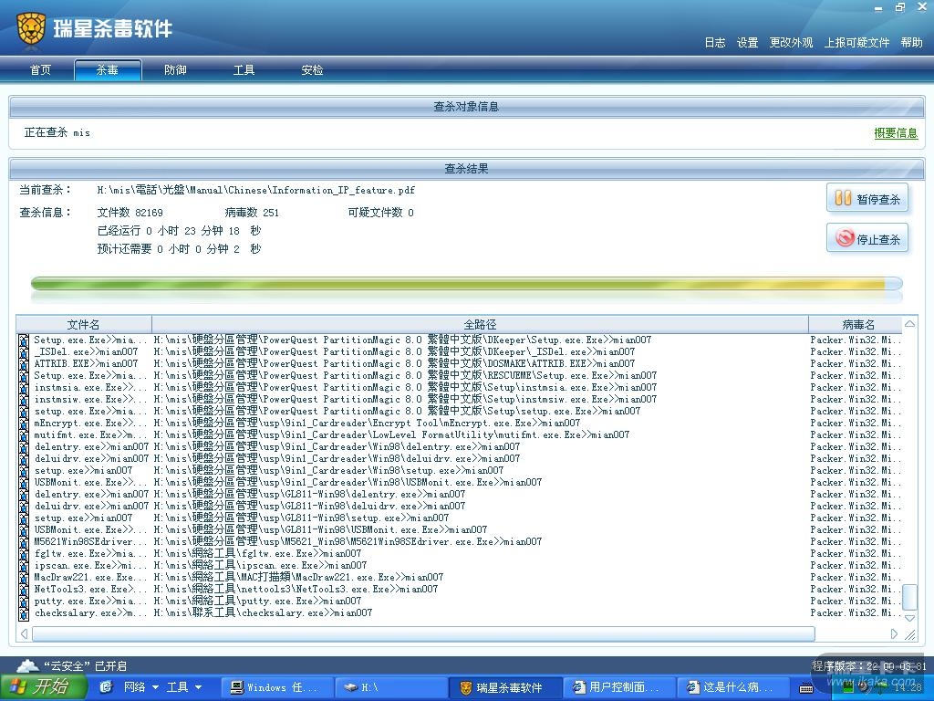Click the virus icon of fgltw.exe row
934x701 pixels.
click(24, 554)
